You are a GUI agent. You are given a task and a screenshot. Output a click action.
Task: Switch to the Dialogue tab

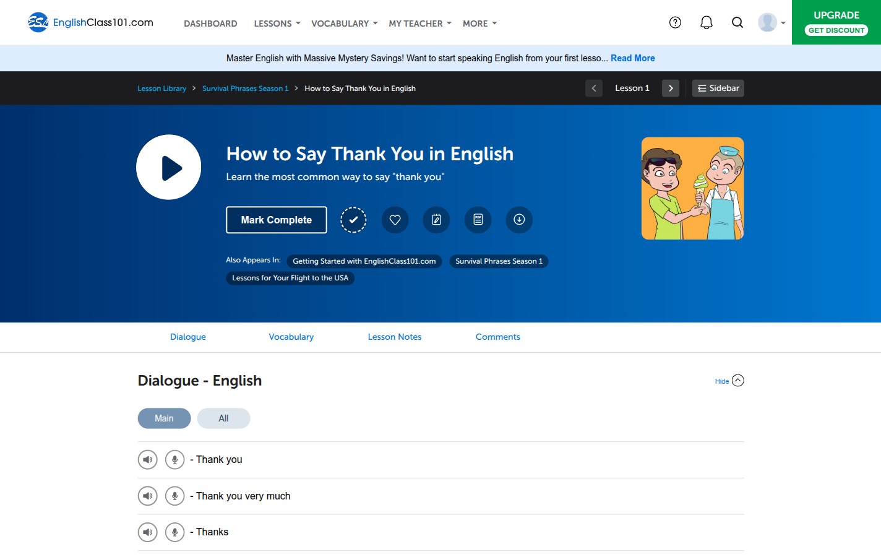(x=188, y=337)
